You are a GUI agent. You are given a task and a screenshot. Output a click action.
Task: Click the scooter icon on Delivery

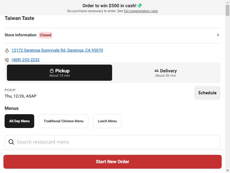click(x=156, y=71)
